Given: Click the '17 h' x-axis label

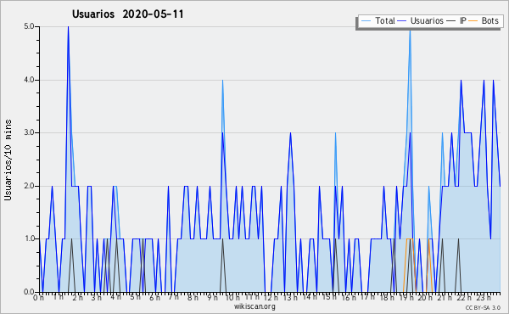Looking at the screenshot, I should pos(367,297).
